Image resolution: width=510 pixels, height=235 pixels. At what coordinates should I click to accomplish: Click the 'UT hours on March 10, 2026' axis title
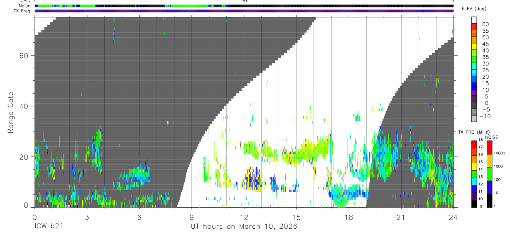click(244, 227)
